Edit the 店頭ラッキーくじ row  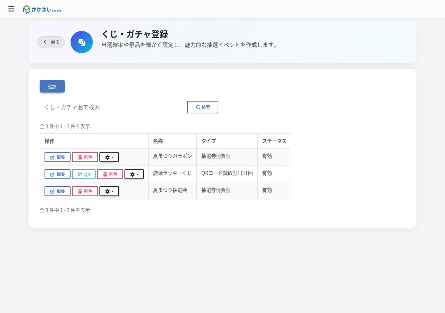[57, 174]
